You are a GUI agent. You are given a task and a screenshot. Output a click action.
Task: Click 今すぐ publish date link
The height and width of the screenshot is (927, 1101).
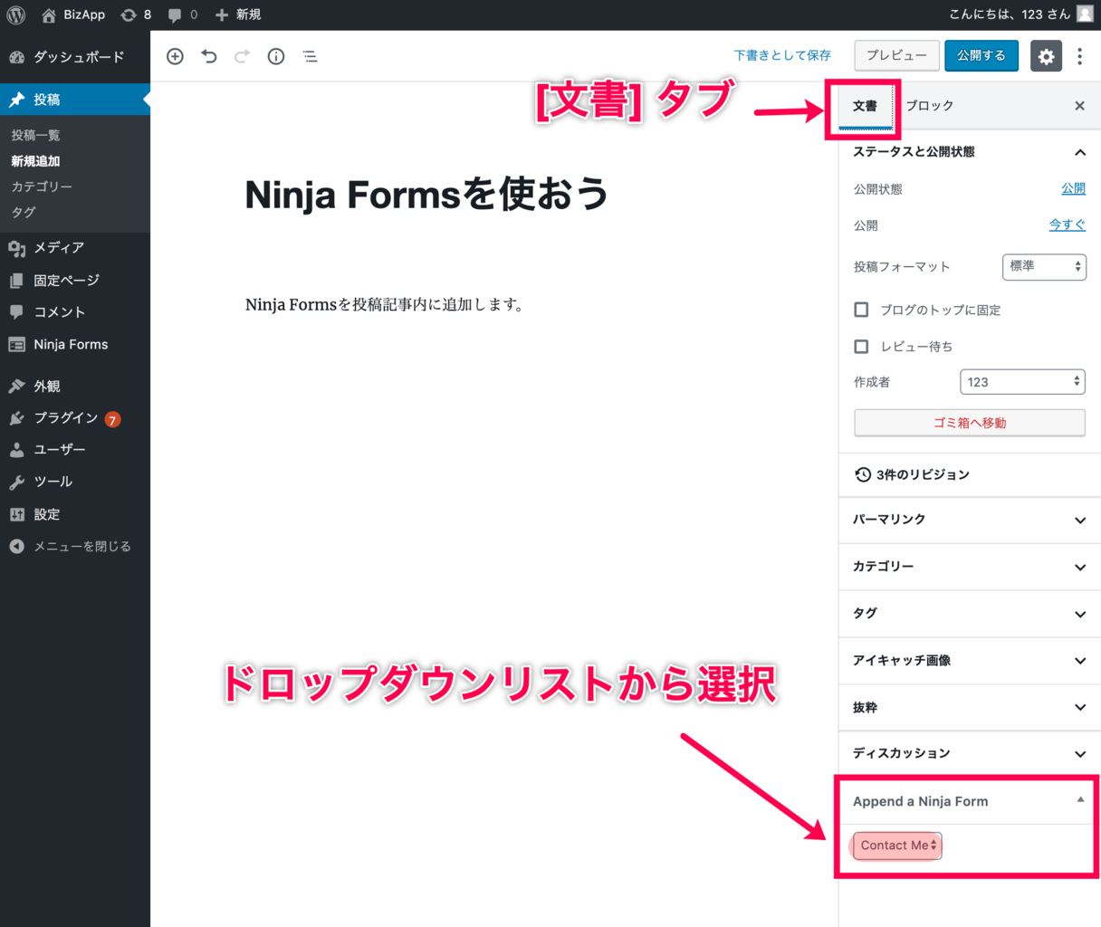pos(1067,225)
